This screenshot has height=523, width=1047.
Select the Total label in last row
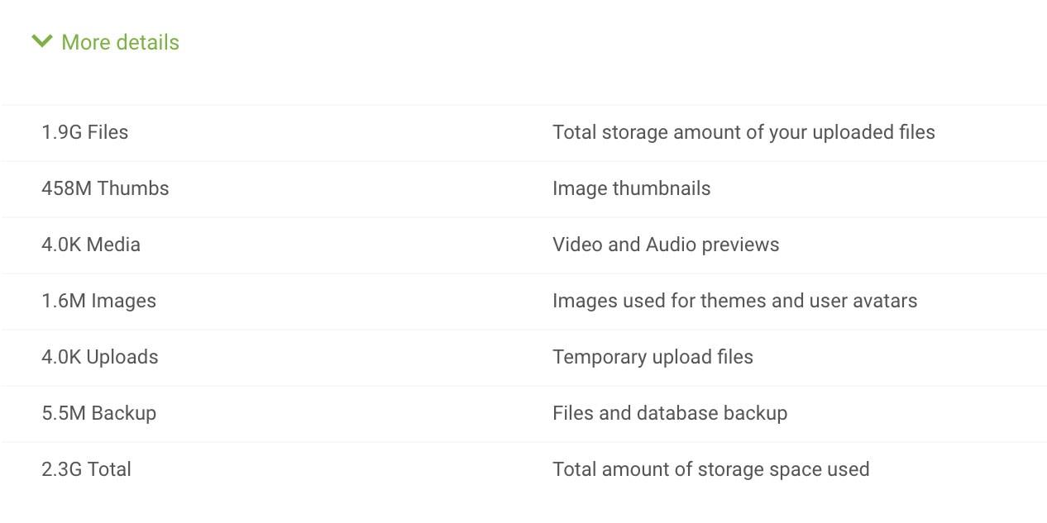pyautogui.click(x=109, y=469)
